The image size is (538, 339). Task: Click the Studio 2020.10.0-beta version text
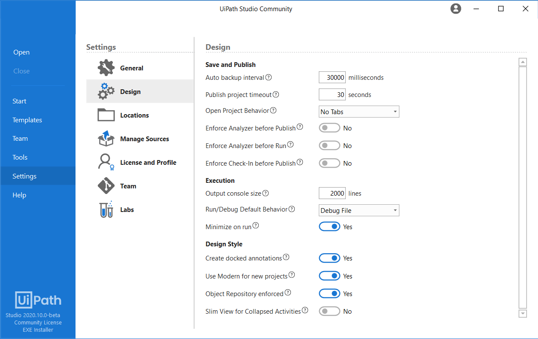tap(33, 315)
